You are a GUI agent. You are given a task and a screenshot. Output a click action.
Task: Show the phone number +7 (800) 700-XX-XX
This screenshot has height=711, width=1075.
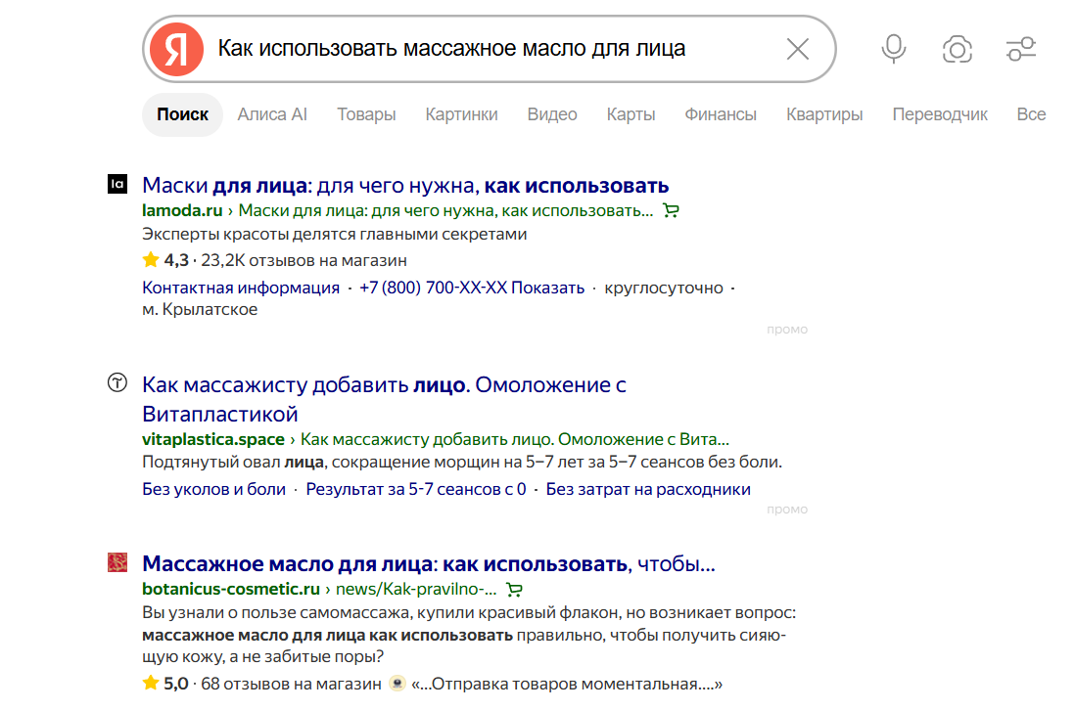point(472,288)
